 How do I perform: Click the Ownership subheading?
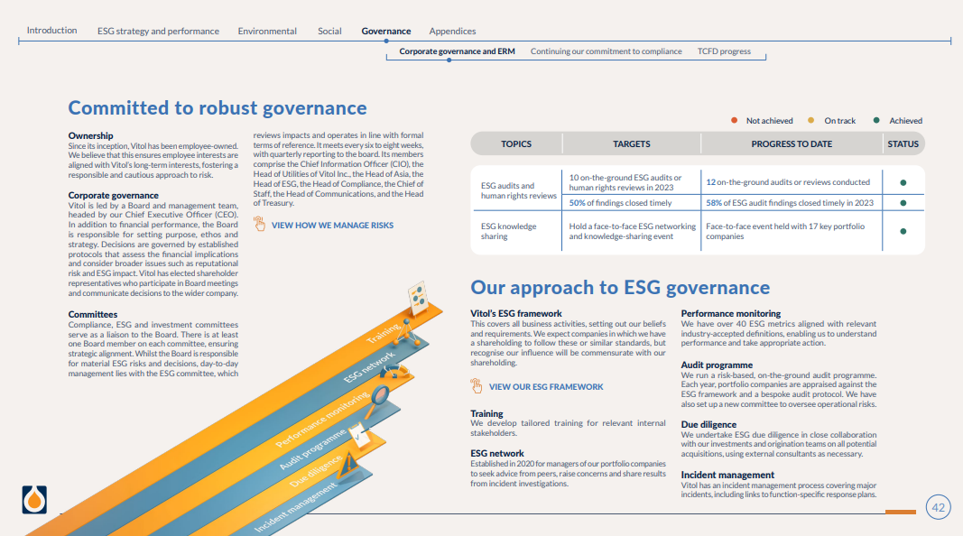pyautogui.click(x=90, y=135)
